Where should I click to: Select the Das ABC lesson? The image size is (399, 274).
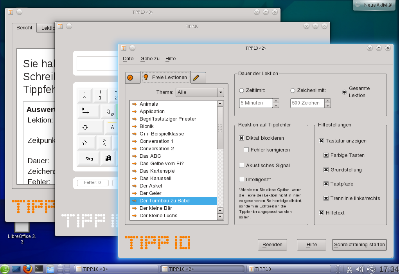173,156
